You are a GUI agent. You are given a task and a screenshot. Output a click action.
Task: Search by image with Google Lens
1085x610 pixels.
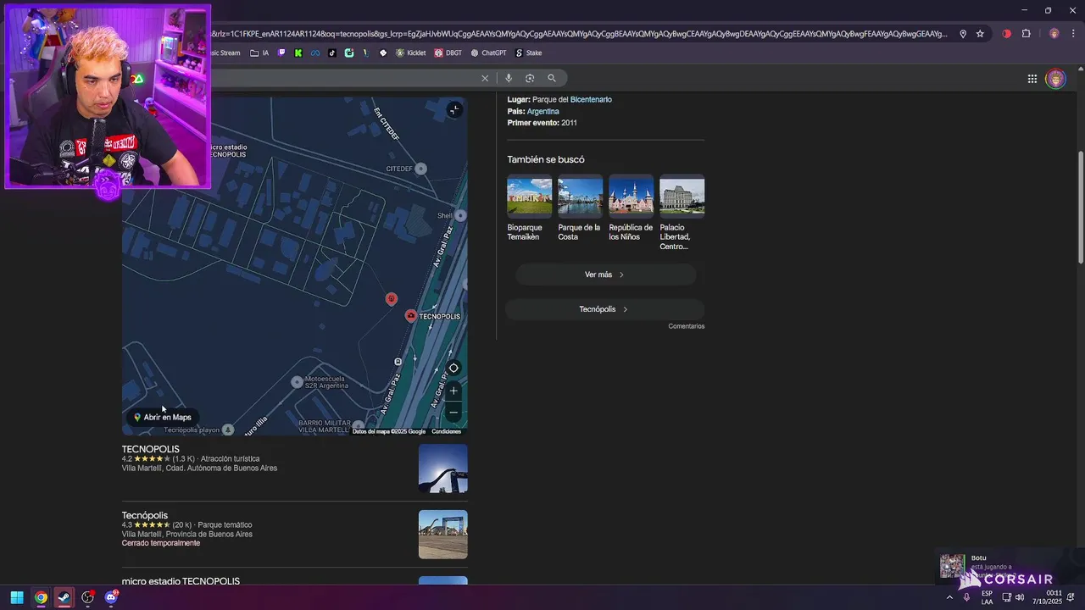point(530,78)
